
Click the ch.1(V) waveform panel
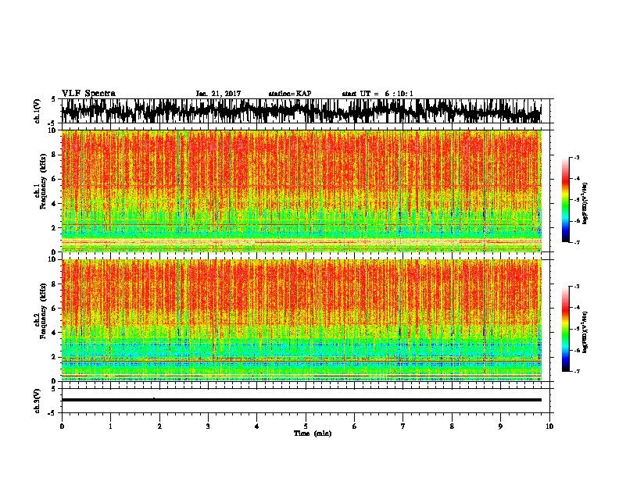tap(305, 111)
